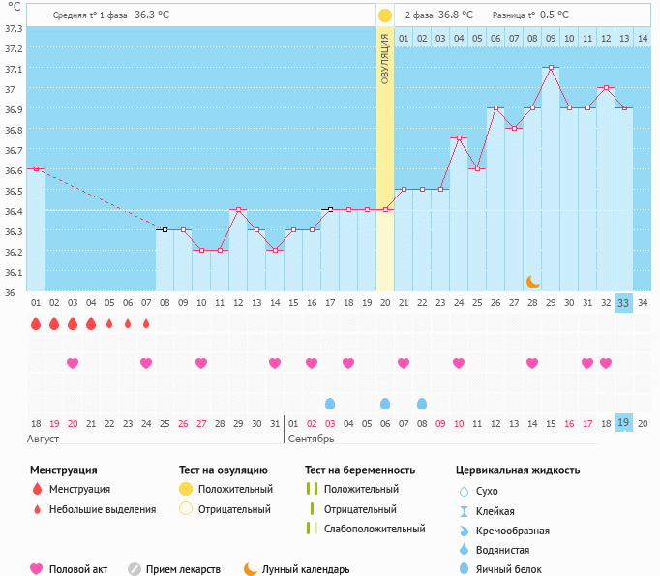Select the heart icon on cycle day 28
The height and width of the screenshot is (576, 660).
coord(532,363)
